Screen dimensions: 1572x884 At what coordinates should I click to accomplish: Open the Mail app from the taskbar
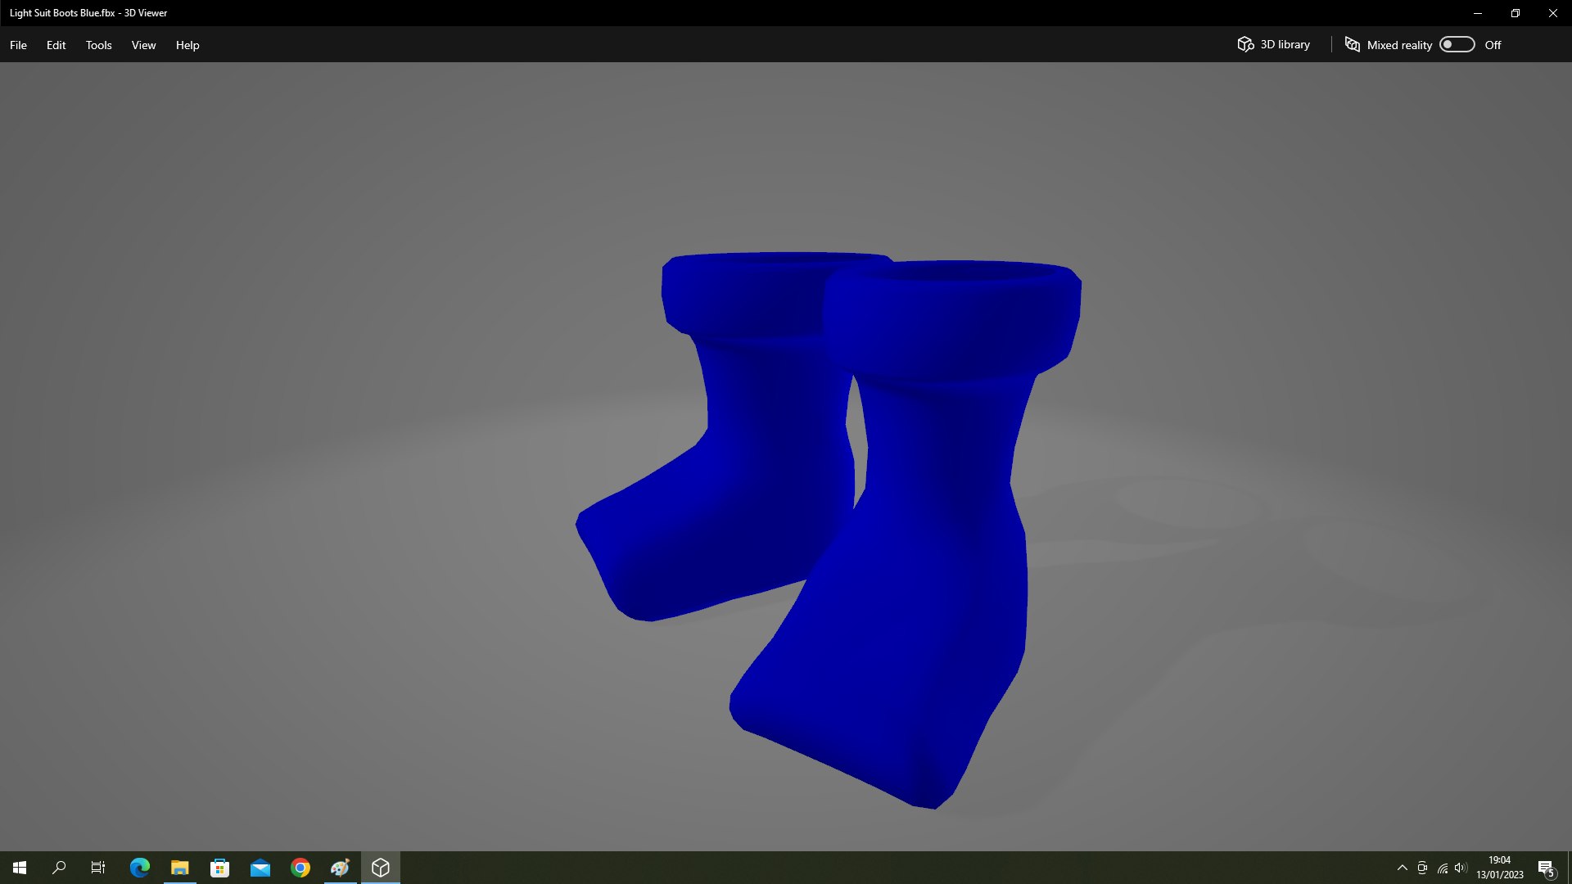coord(260,868)
